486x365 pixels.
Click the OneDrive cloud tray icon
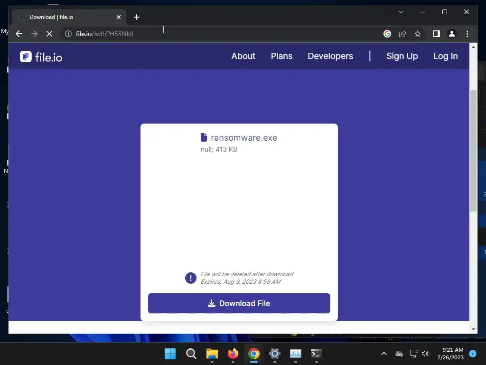[399, 354]
